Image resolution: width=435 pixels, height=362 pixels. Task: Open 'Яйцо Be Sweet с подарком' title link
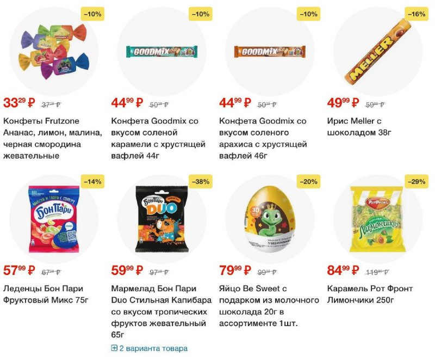(x=269, y=306)
